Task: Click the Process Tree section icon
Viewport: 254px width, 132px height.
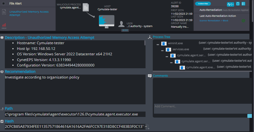Action: click(x=150, y=37)
